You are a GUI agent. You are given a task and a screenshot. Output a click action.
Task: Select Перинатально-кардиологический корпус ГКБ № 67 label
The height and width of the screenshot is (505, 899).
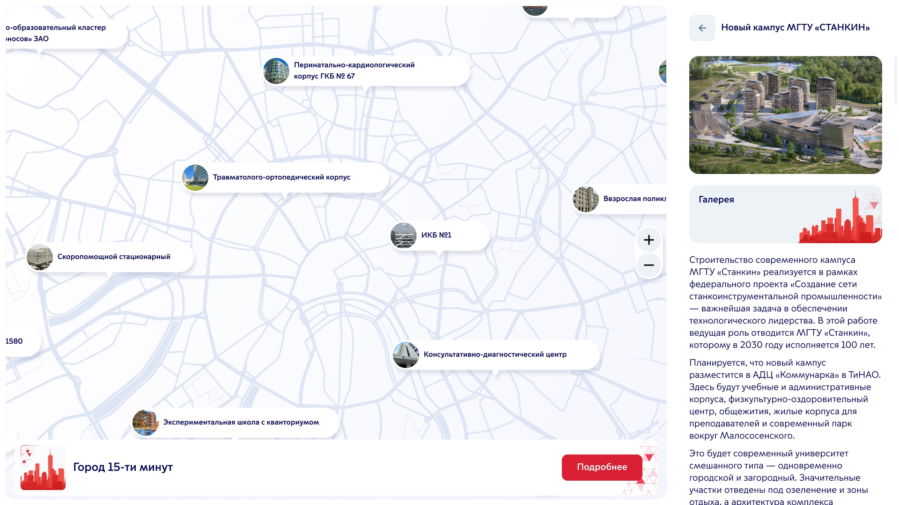tap(354, 71)
